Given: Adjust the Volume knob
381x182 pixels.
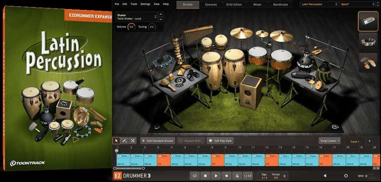Looking at the screenshot, I should click(131, 27).
